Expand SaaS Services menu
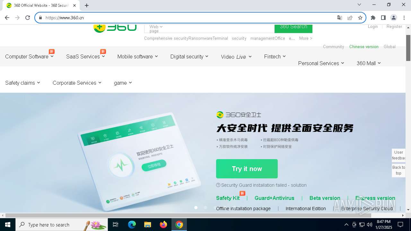 (85, 56)
